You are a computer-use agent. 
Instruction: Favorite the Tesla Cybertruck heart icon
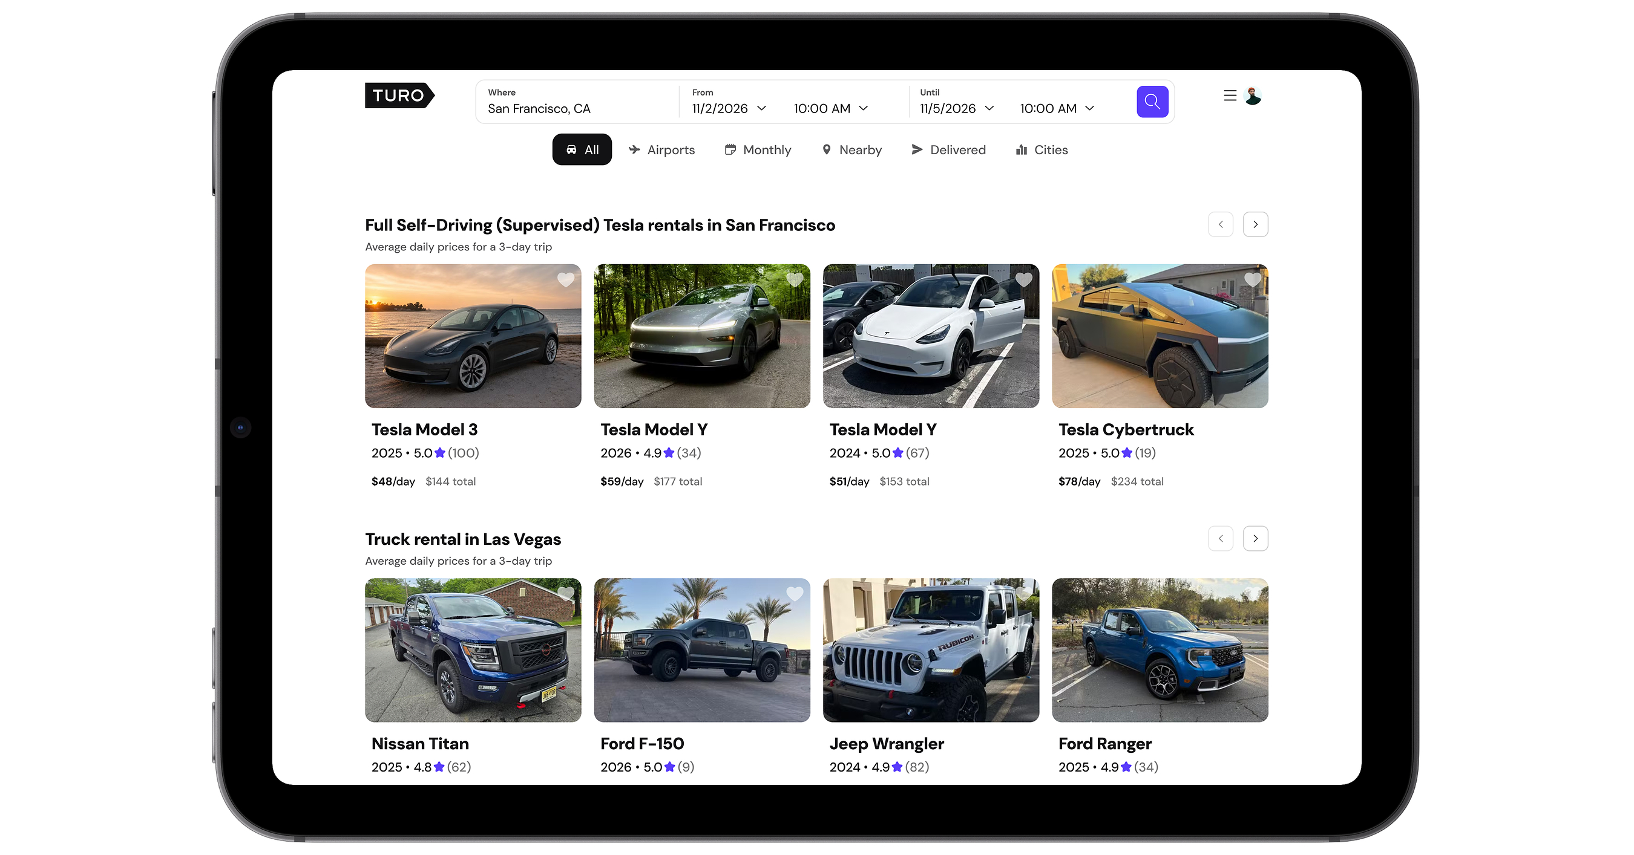(x=1252, y=279)
